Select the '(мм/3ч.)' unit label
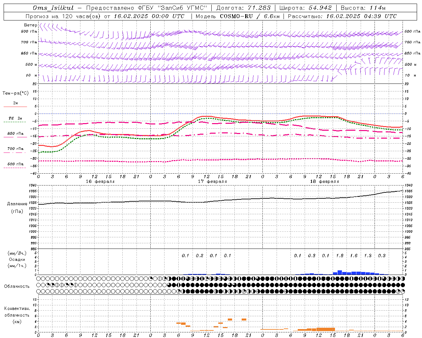Screen dimensions: 422x338 coord(17,253)
